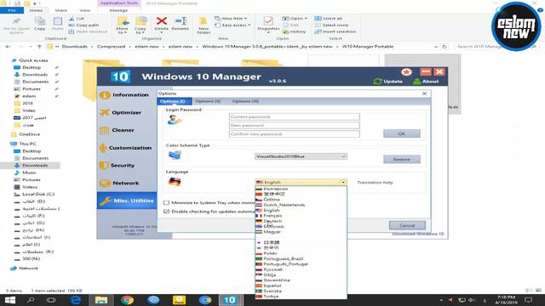Toggle Minimize to System Tray checkbox
This screenshot has width=545, height=306.
point(167,202)
